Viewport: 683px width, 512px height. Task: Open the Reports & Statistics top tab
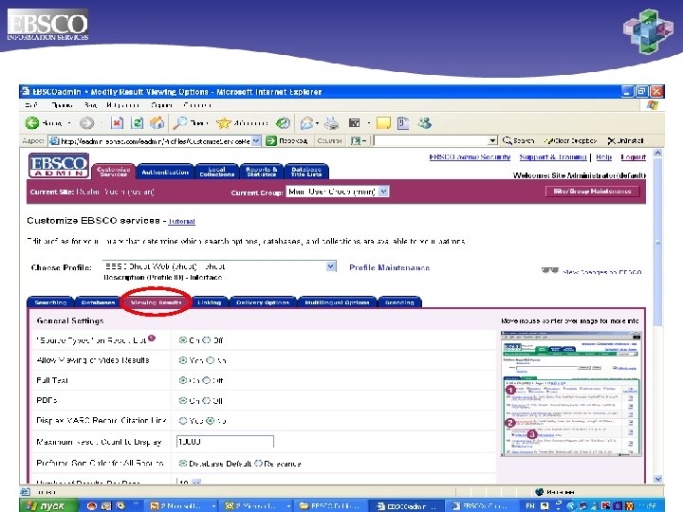point(262,172)
